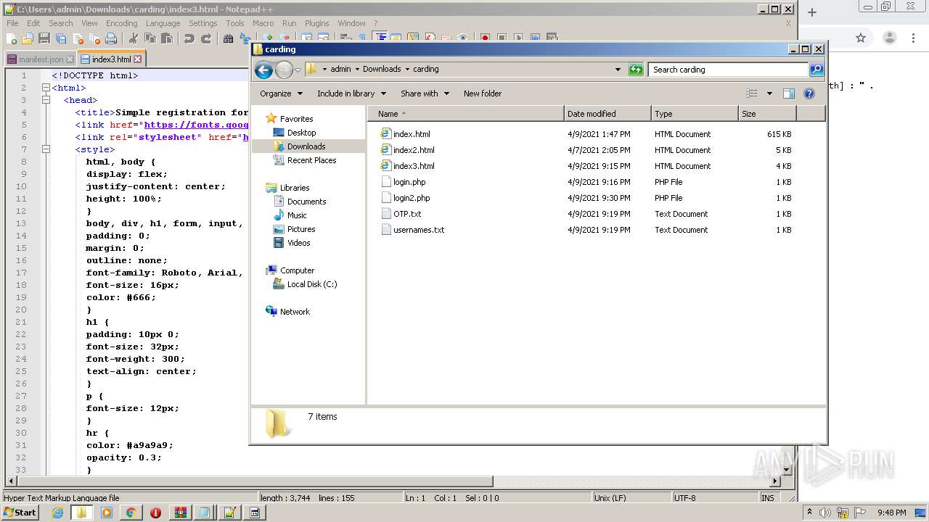
Task: Click the New folder button
Action: [x=483, y=94]
